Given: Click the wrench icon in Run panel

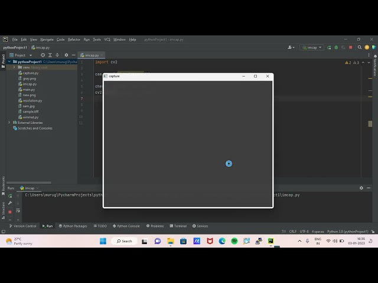Looking at the screenshot, I should pyautogui.click(x=10, y=203).
